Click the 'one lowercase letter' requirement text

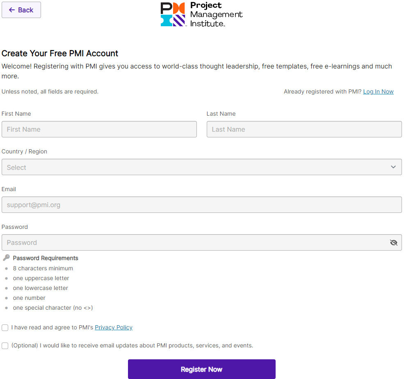tap(41, 288)
